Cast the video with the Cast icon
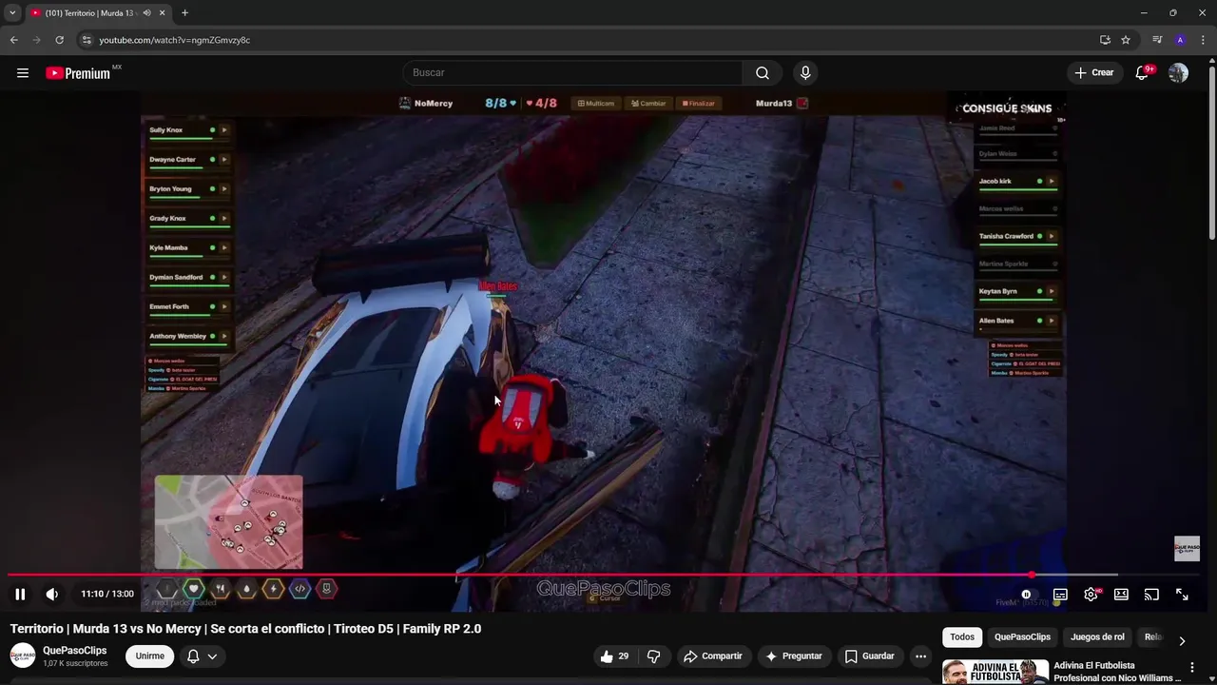 1151,594
